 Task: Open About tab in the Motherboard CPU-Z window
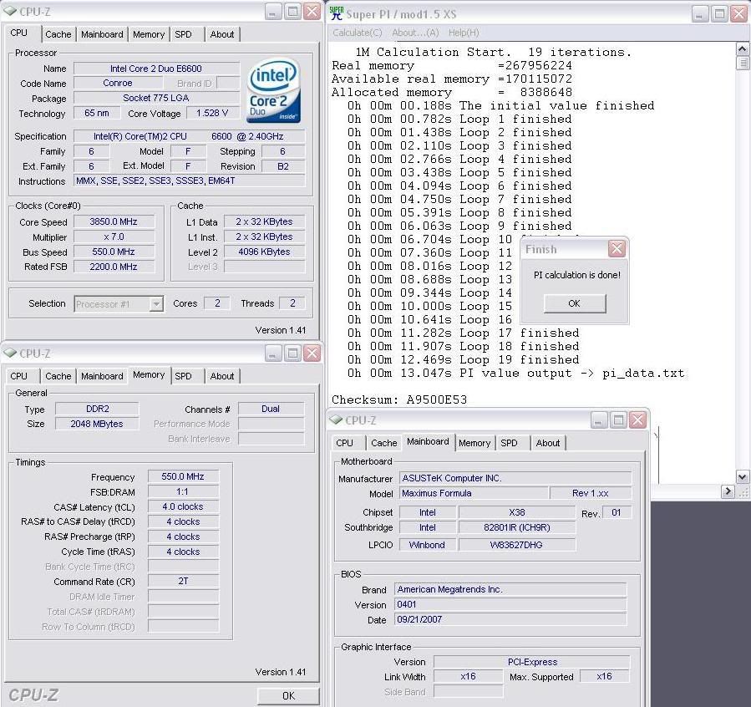pos(547,443)
